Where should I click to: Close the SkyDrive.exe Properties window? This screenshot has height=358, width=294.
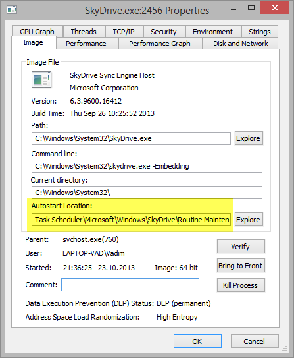click(274, 7)
